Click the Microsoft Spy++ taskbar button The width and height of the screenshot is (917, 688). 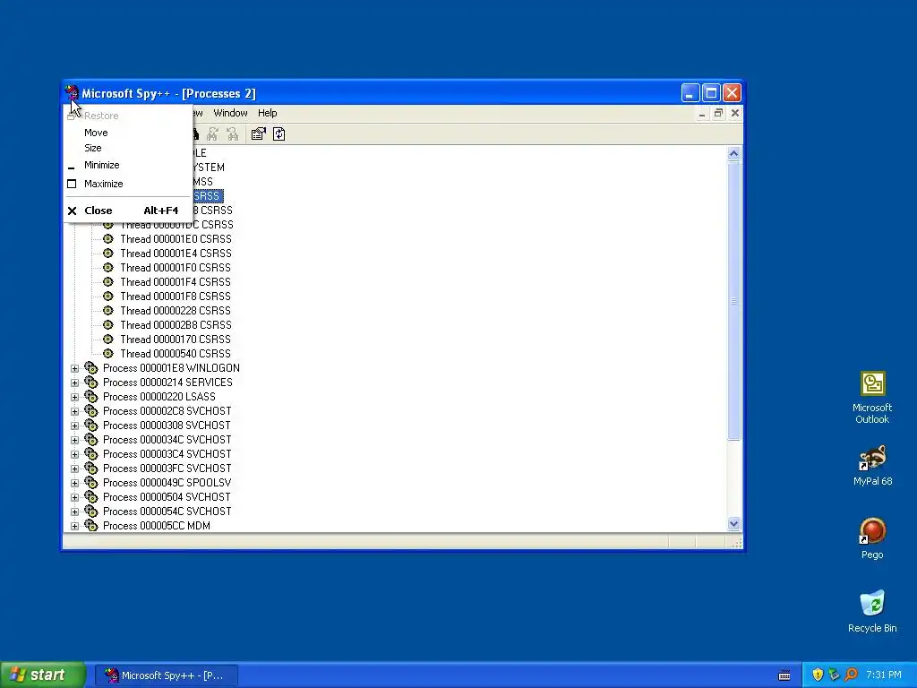pyautogui.click(x=166, y=675)
